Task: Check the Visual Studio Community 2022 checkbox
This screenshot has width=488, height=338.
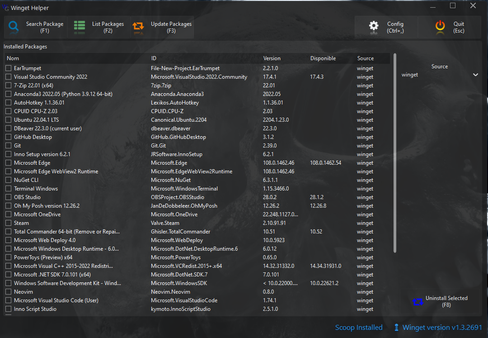Action: click(9, 76)
